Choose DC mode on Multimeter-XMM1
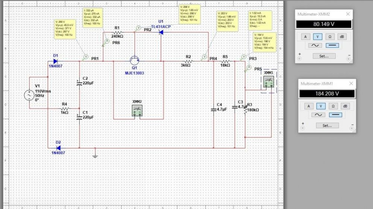Image resolution: width=373 pixels, height=209 pixels. coord(335,114)
